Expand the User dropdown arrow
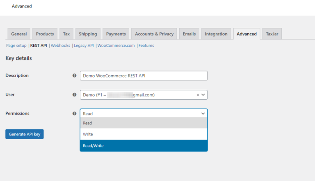 click(x=203, y=95)
